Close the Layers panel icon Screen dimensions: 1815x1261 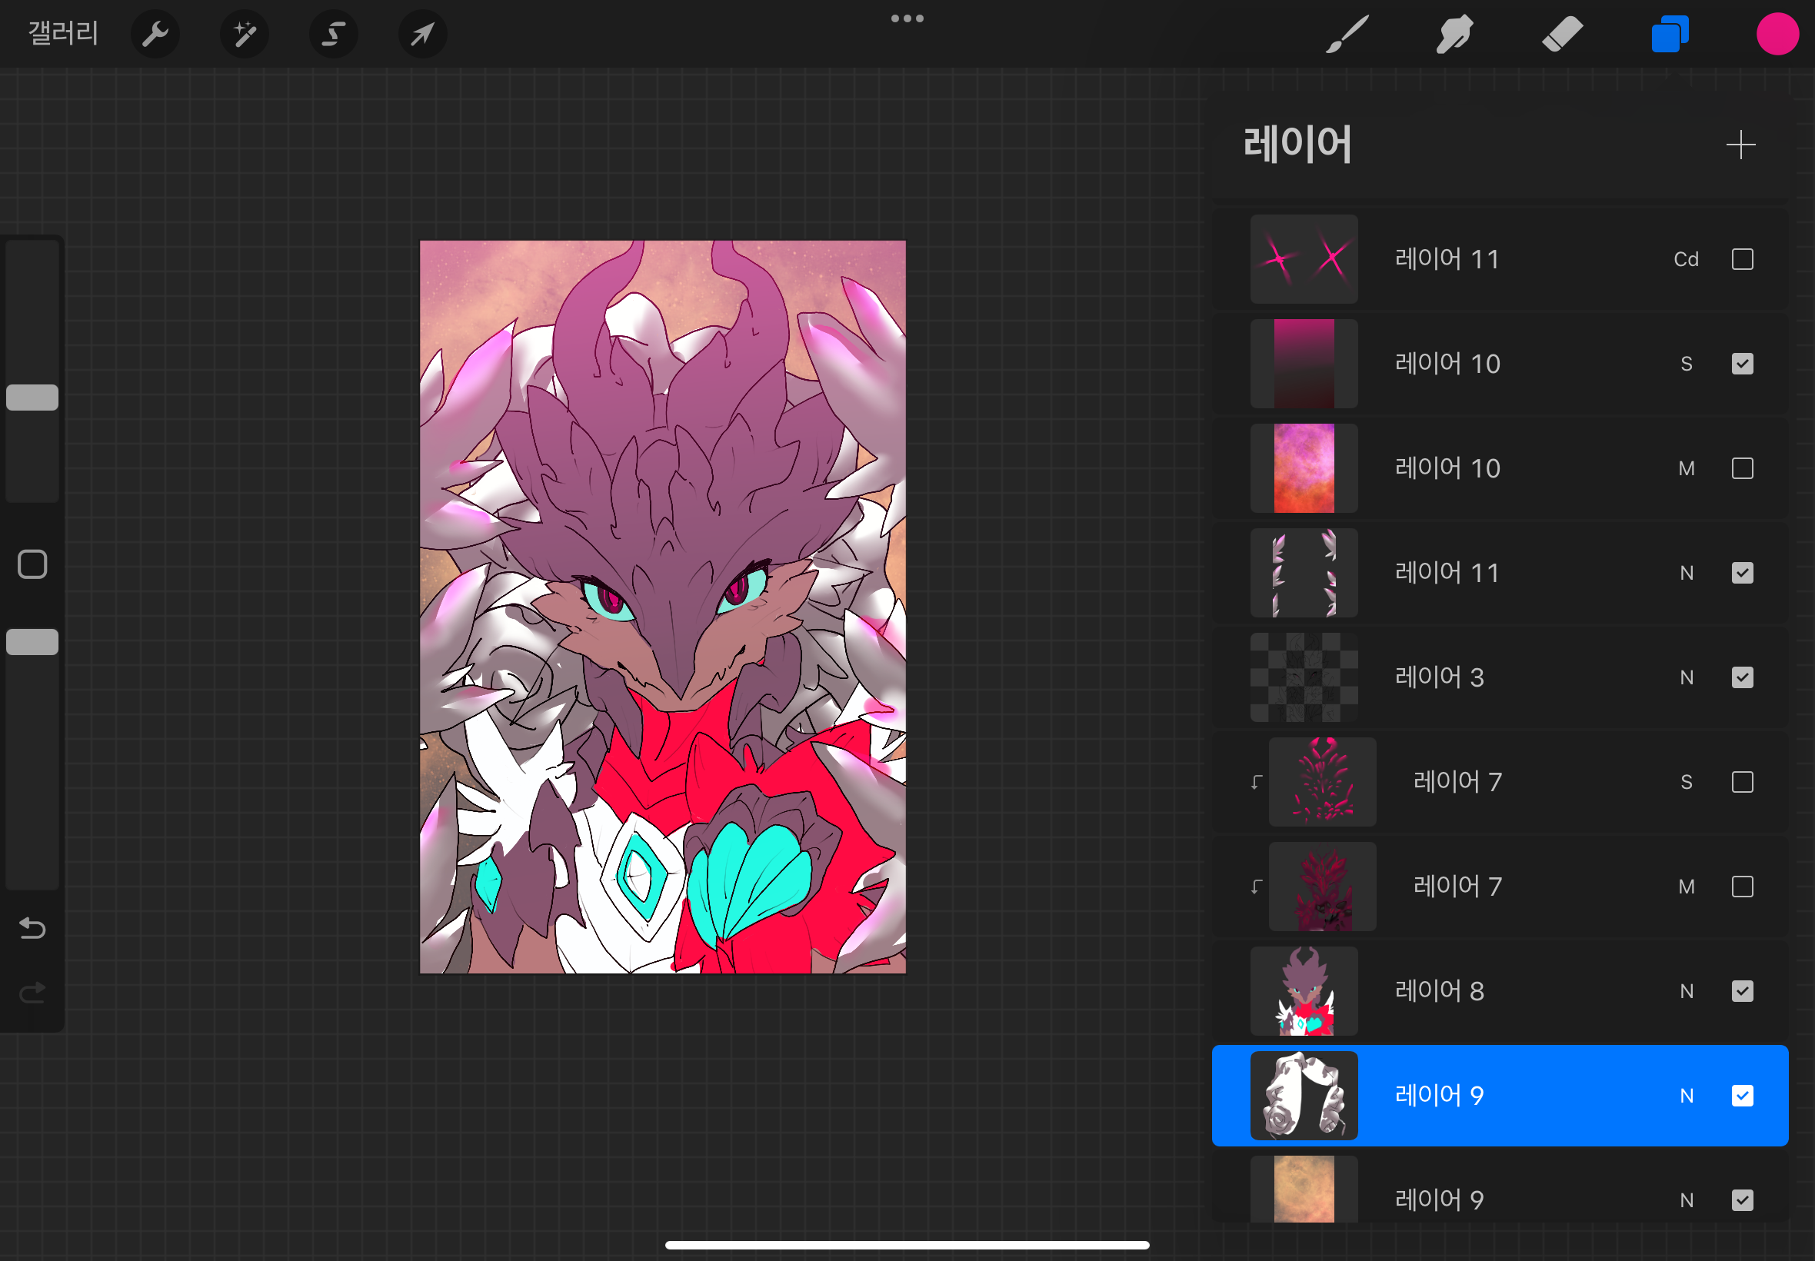point(1670,34)
